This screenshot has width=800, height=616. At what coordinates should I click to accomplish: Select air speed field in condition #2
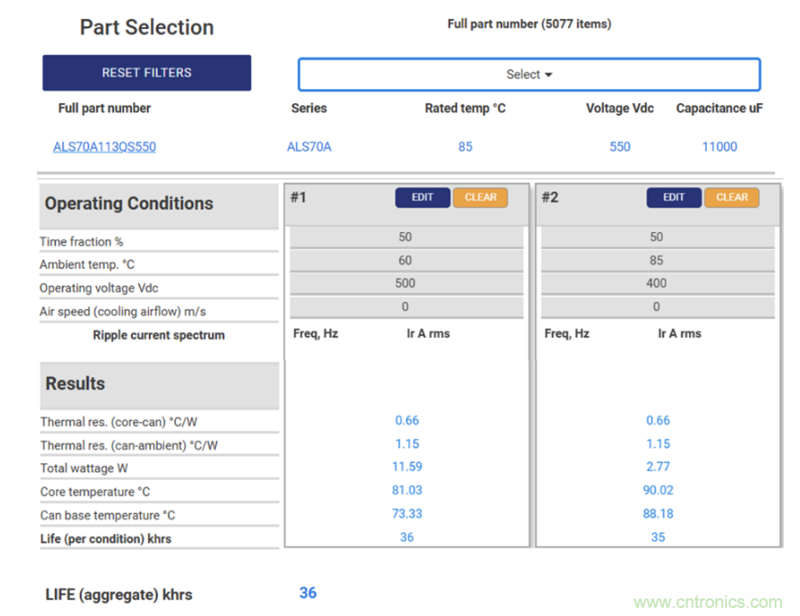click(x=656, y=307)
